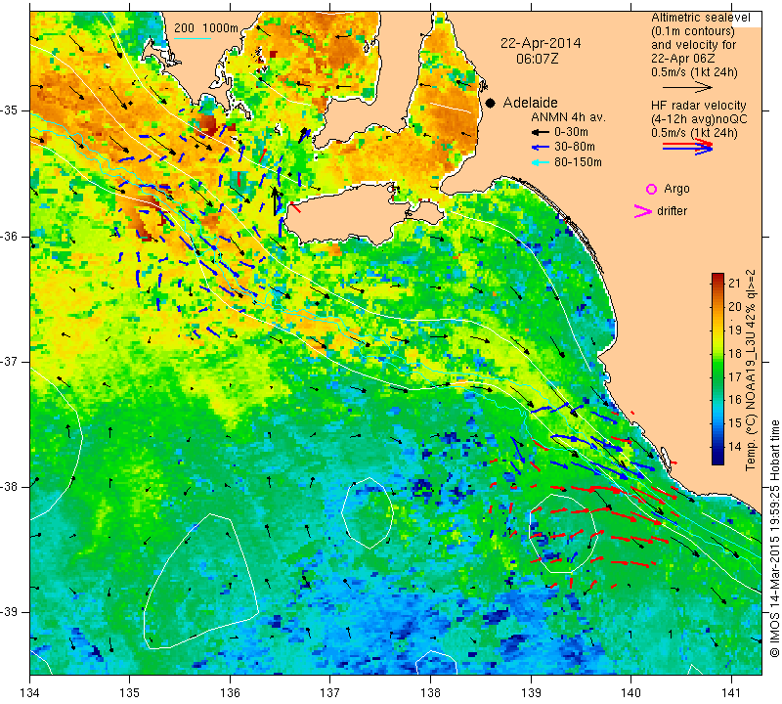The height and width of the screenshot is (704, 782).
Task: Click the colorbar value 19
Action: tap(735, 330)
